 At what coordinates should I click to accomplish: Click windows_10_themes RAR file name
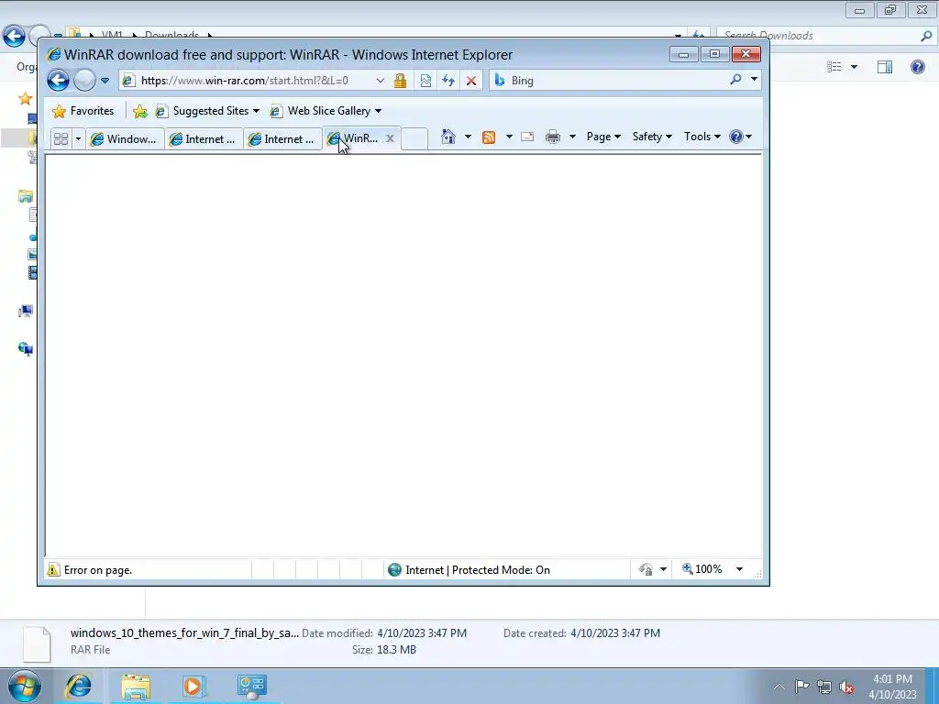coord(184,632)
